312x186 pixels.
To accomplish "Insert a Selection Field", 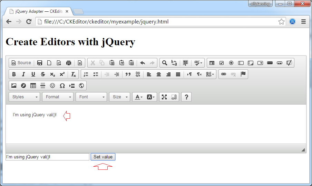I will (260, 63).
